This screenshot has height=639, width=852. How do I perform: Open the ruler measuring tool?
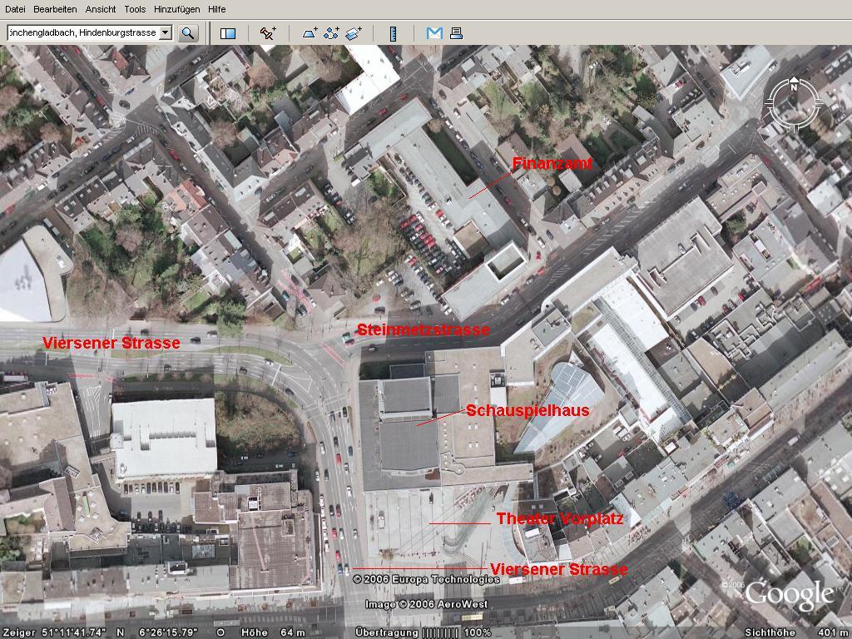click(394, 33)
